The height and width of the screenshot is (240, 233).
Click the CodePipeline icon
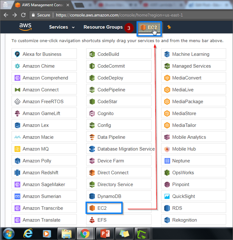(x=92, y=90)
